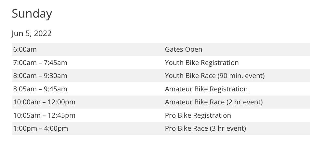This screenshot has height=145, width=310.
Task: Select the 1:00pm – 4:00pm time slot
Action: pyautogui.click(x=41, y=128)
